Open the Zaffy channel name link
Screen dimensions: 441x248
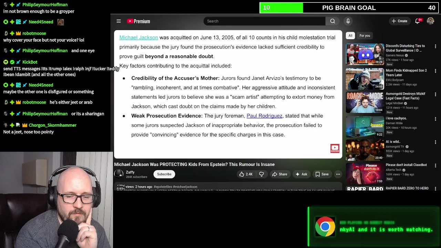pyautogui.click(x=130, y=172)
